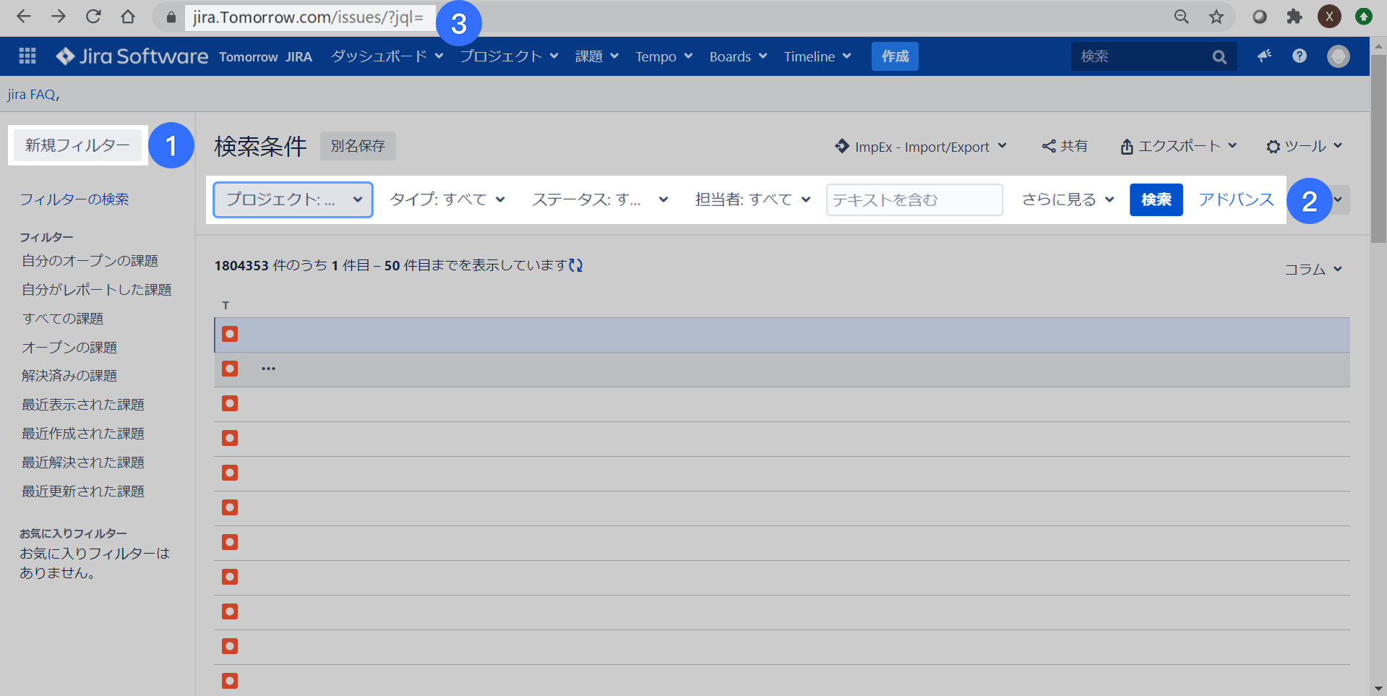Open the browser extensions puzzle icon
The height and width of the screenshot is (696, 1387).
[x=1294, y=17]
